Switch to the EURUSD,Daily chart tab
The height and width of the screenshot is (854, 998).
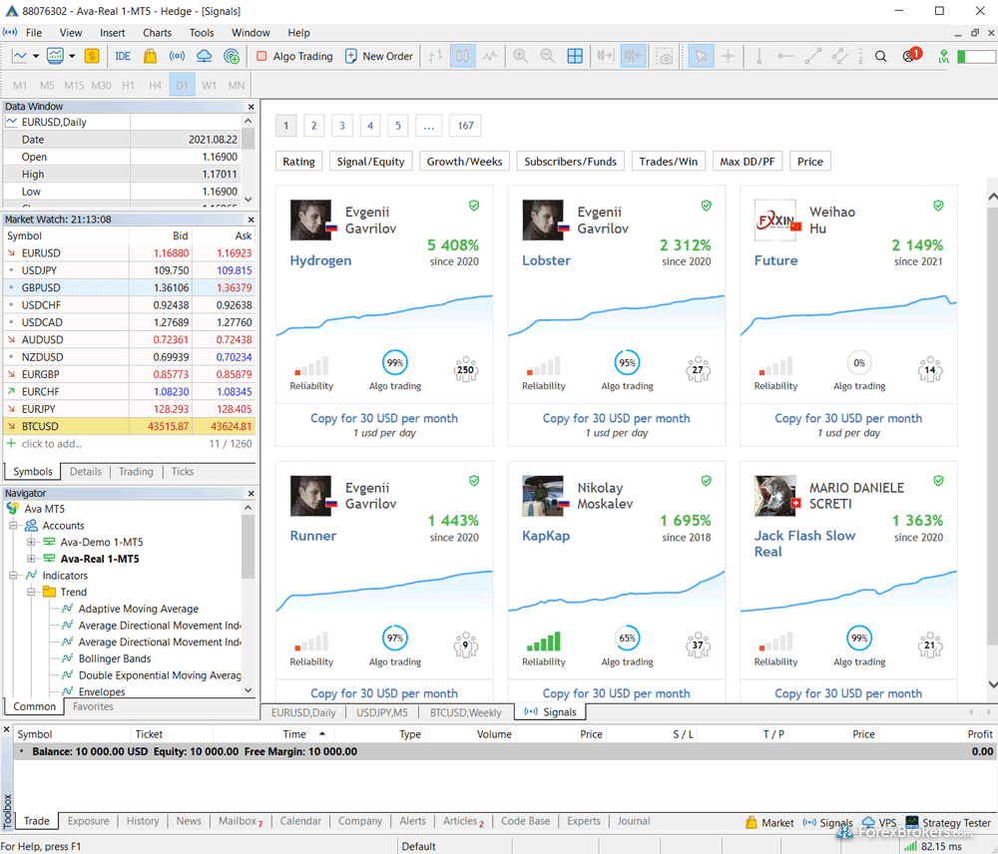point(303,712)
